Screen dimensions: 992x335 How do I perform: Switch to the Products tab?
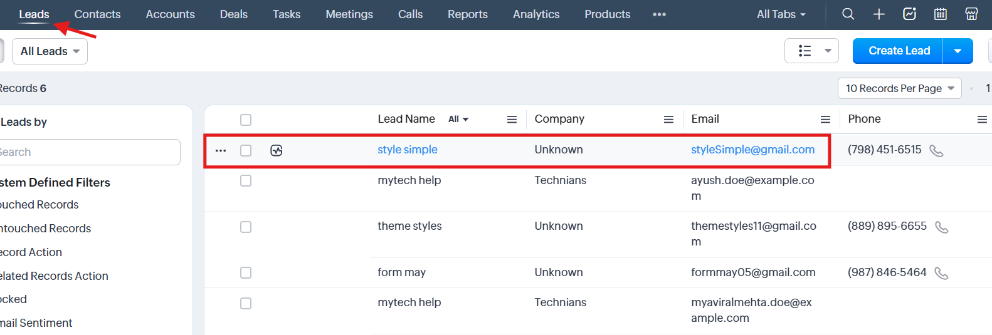[608, 14]
